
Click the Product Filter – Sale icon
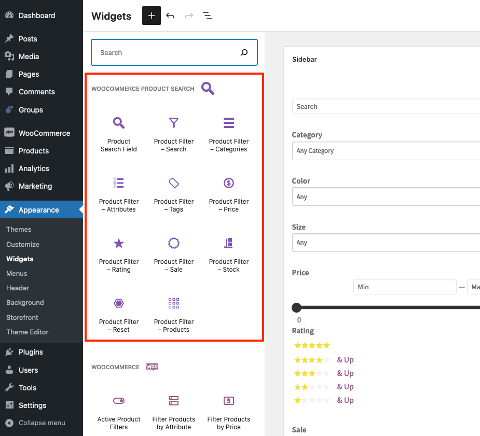coord(173,243)
